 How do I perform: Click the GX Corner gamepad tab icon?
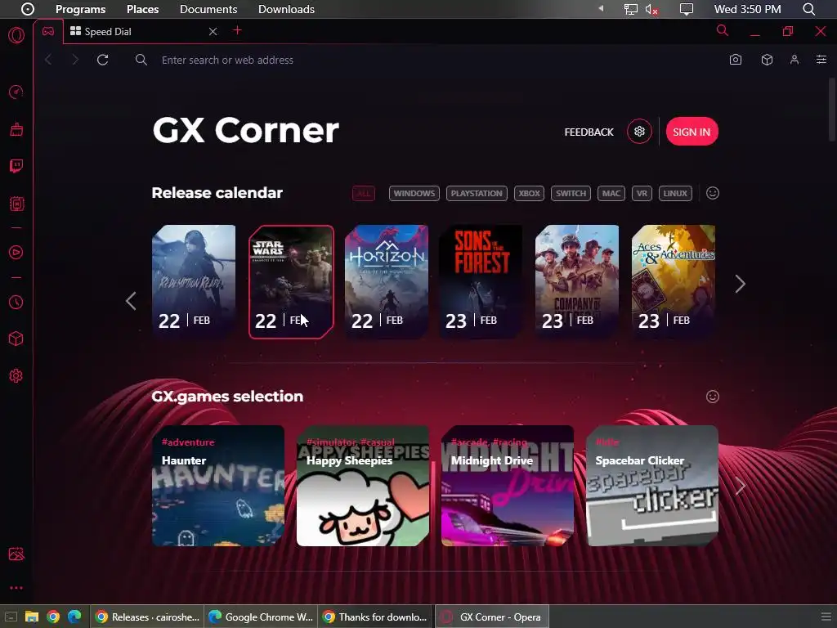[48, 32]
